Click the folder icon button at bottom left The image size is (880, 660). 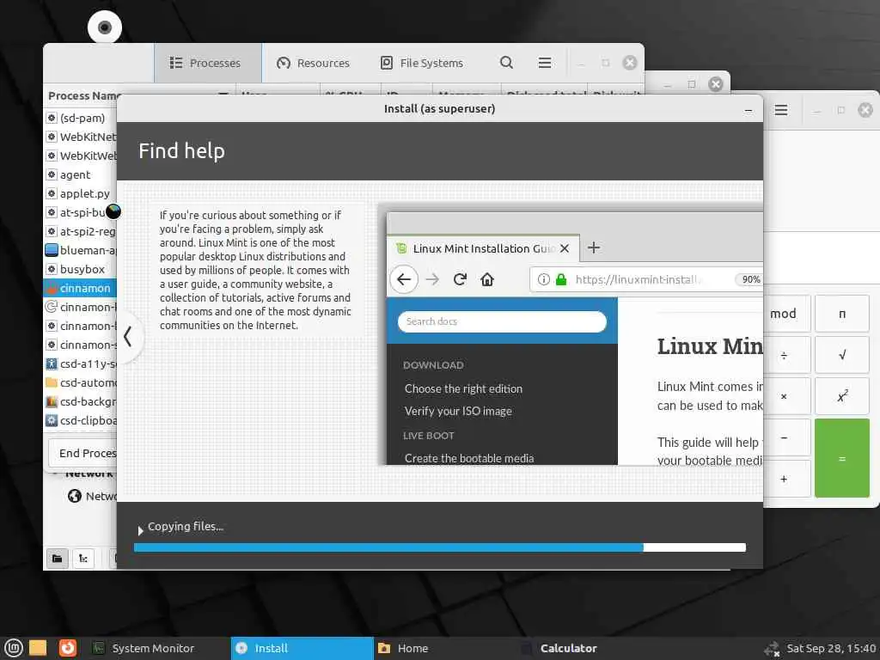click(x=58, y=558)
